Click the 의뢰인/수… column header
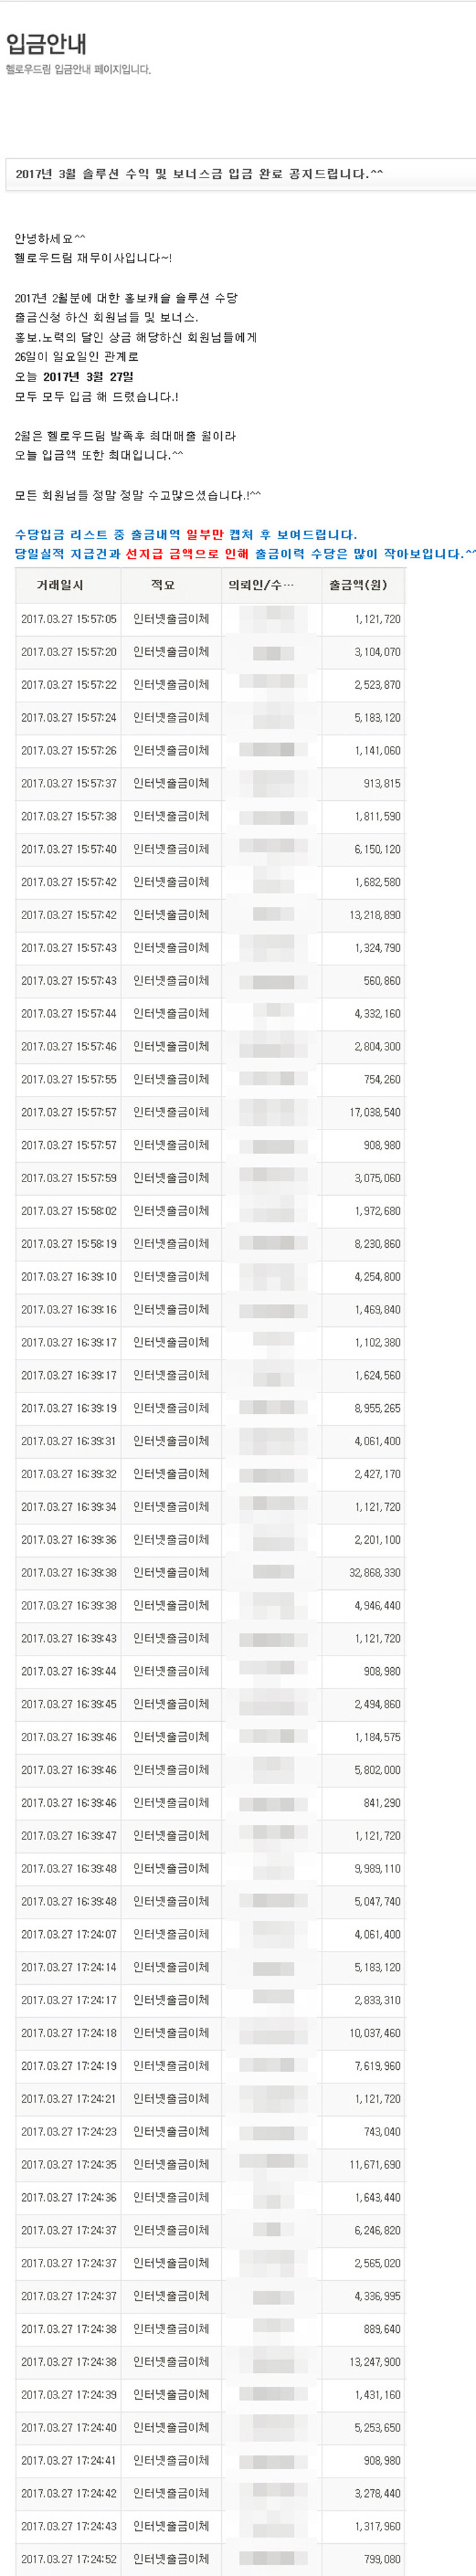The height and width of the screenshot is (2576, 476). coord(261,585)
